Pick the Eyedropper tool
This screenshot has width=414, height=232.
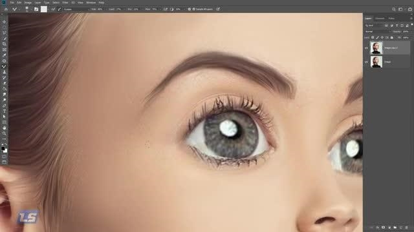point(5,55)
